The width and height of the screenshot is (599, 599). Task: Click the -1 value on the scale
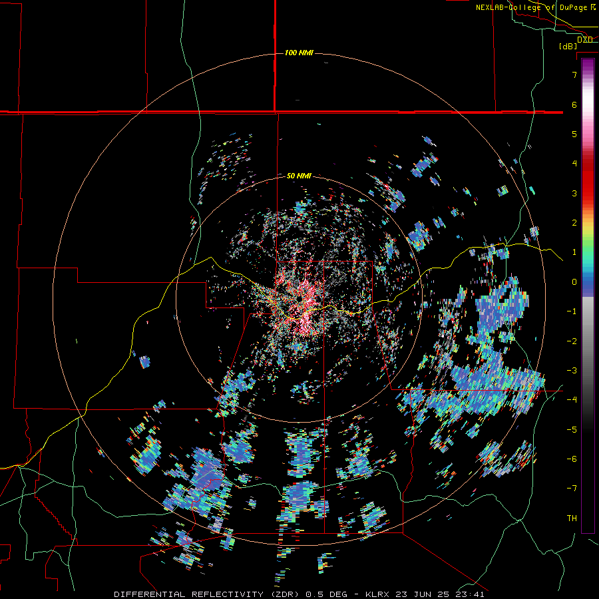point(572,311)
